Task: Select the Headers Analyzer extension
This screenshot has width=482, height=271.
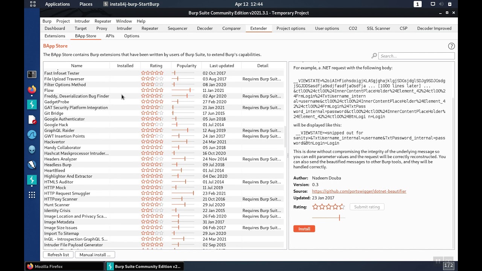Action: 163,159
